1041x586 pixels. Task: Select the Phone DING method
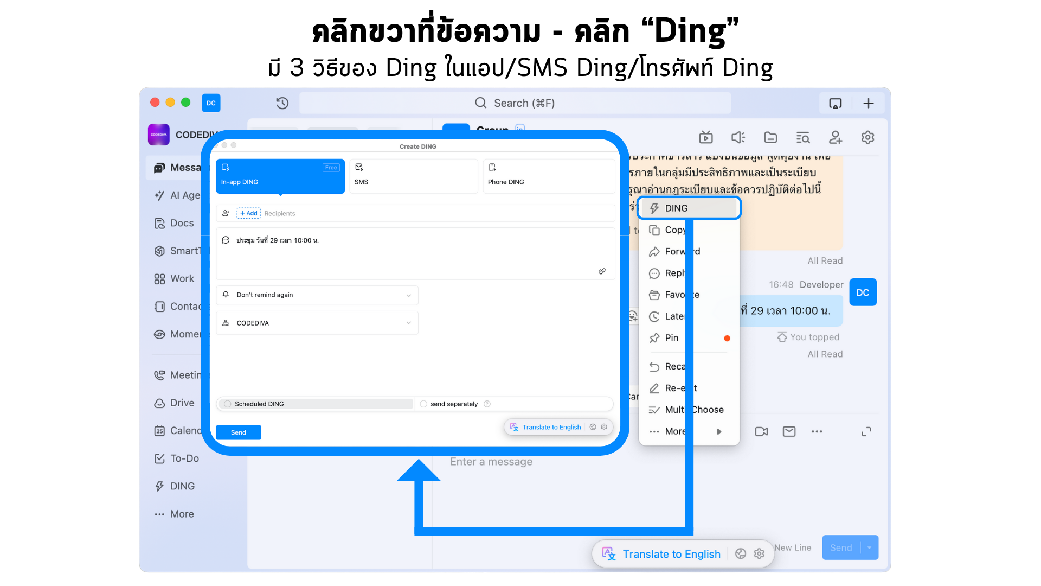point(548,175)
